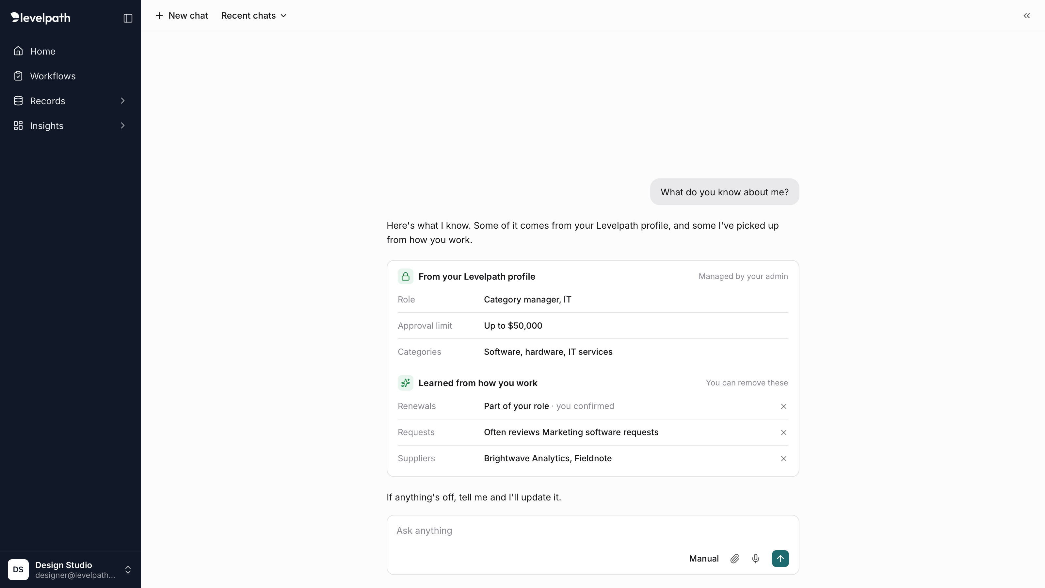
Task: Collapse the sidebar panel icon
Action: pyautogui.click(x=128, y=18)
